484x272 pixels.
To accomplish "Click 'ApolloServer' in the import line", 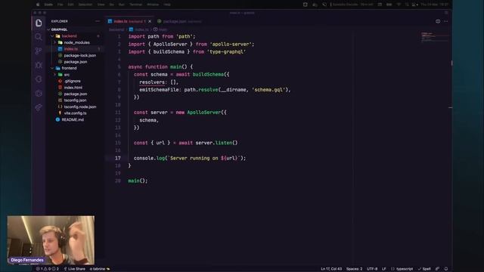I will click(x=170, y=44).
